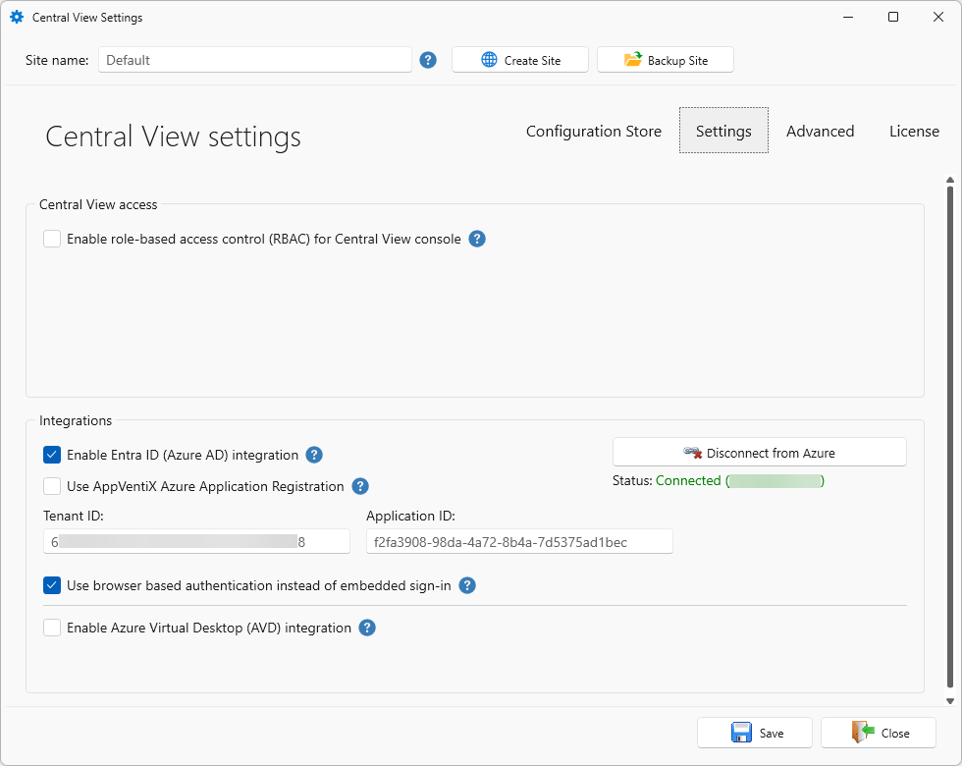Uncheck Use browser based authentication
This screenshot has width=962, height=766.
click(52, 585)
